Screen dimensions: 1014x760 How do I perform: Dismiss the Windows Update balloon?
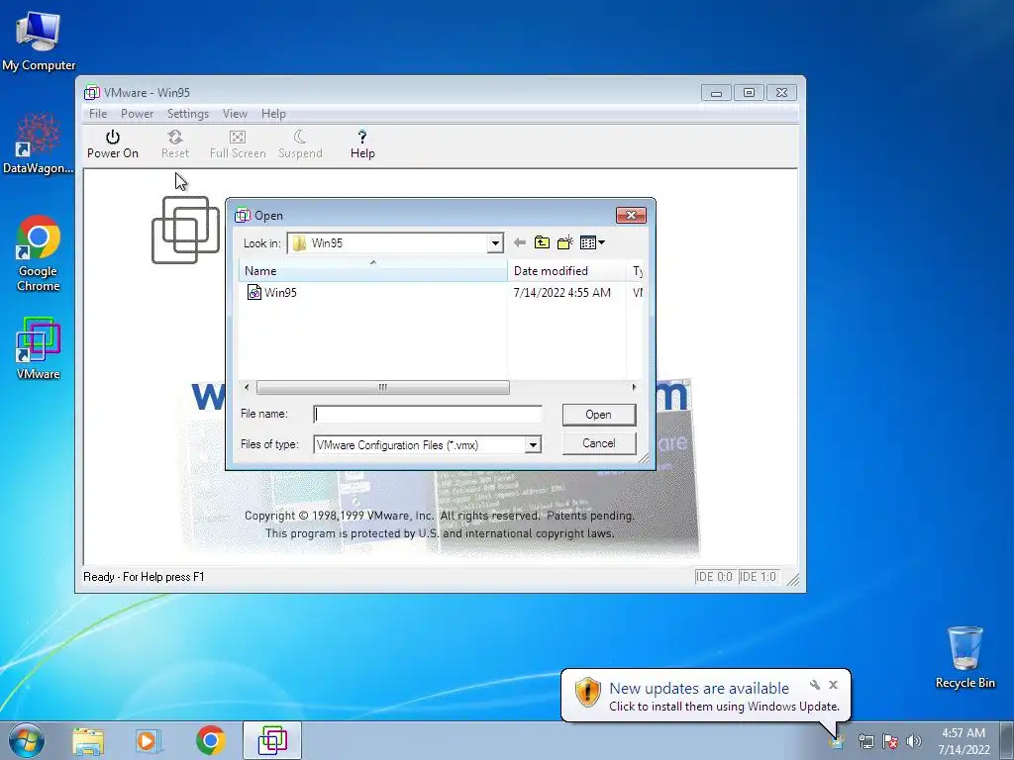[x=833, y=685]
